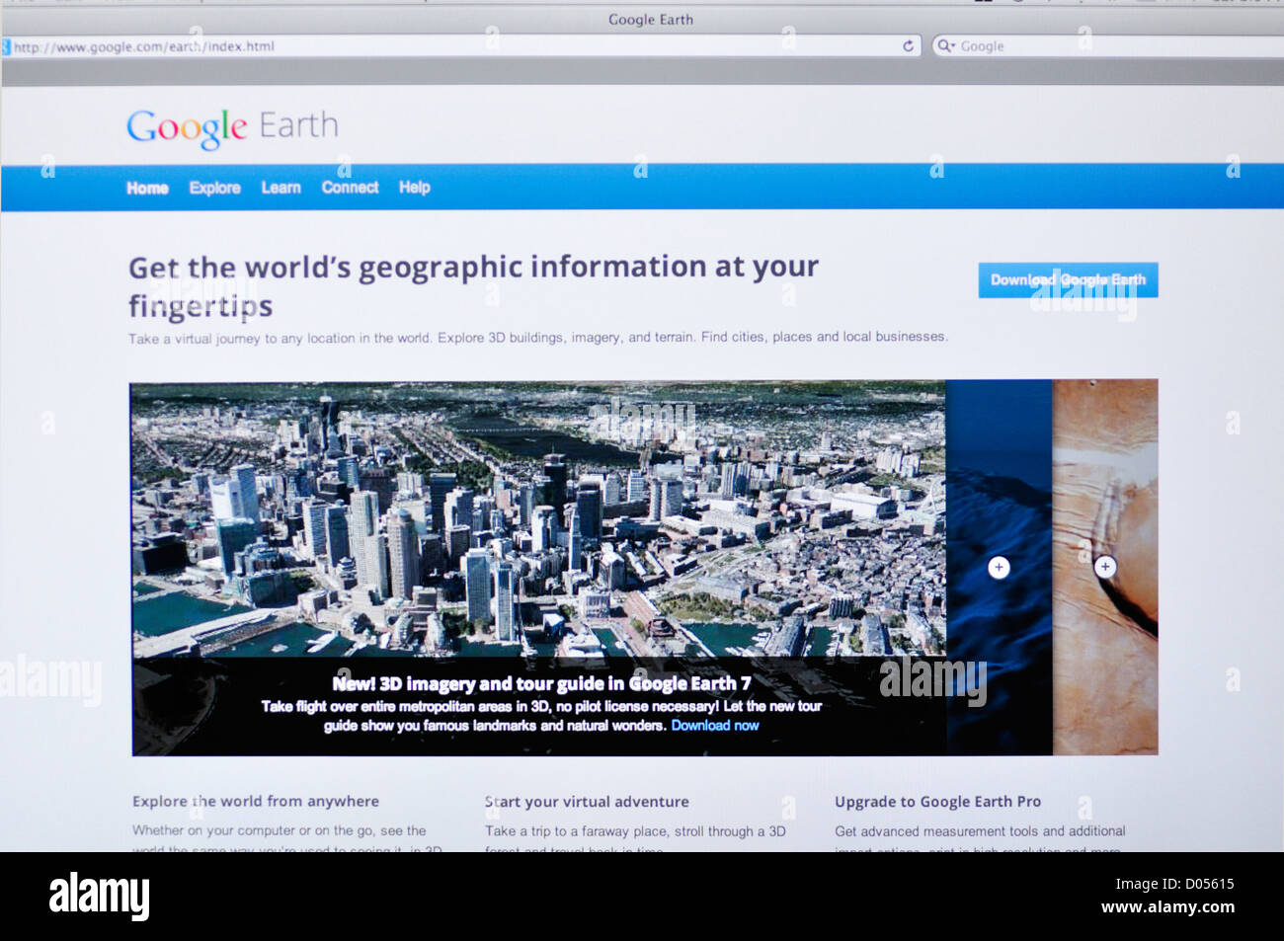Expand the Mars terrain slide plus icon
1284x941 pixels.
tap(1105, 567)
